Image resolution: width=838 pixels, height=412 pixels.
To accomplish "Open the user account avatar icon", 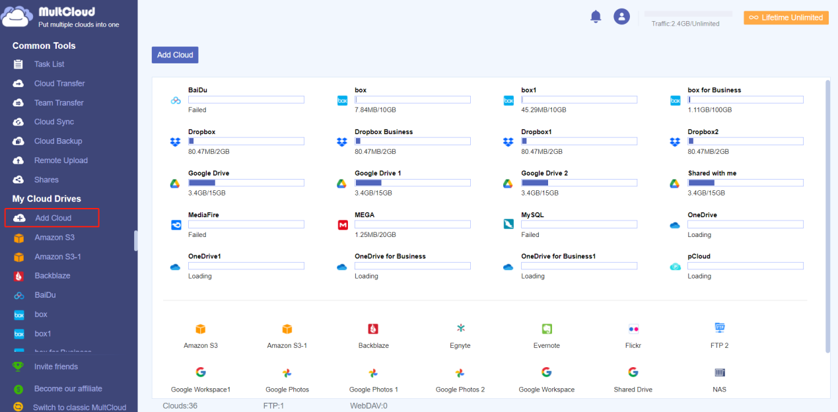I will pos(621,17).
